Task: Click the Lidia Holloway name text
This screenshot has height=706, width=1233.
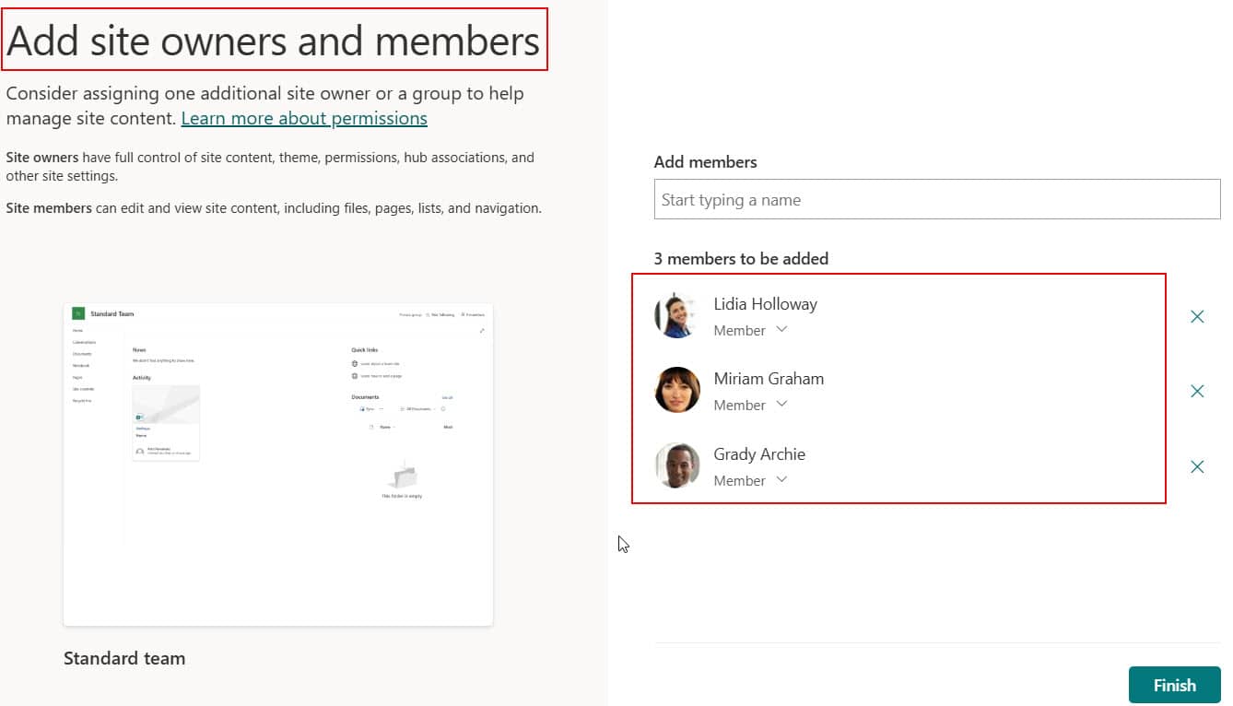Action: click(765, 304)
